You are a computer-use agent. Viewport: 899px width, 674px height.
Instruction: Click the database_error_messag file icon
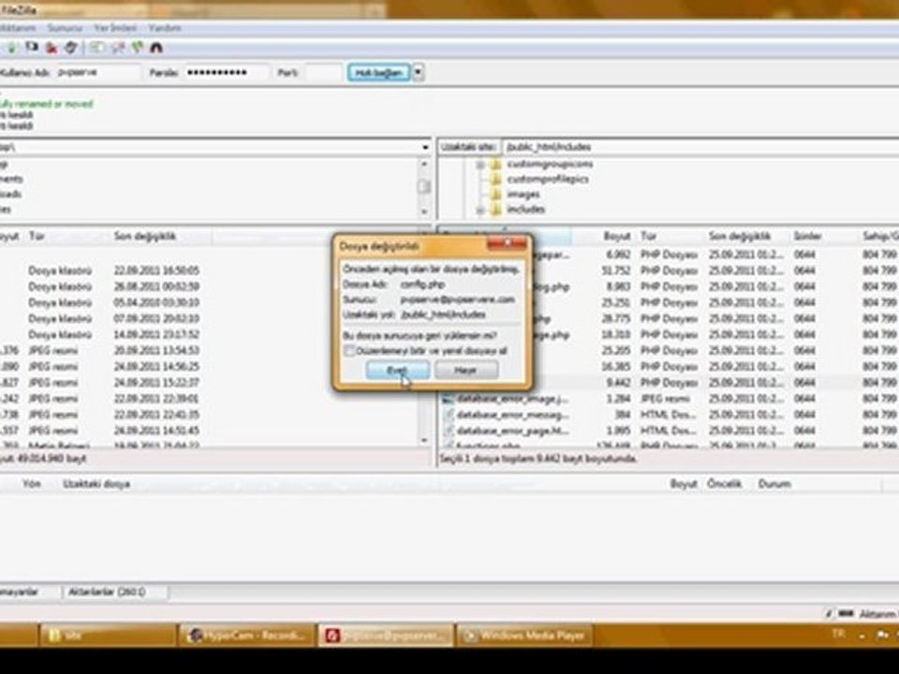coord(449,415)
